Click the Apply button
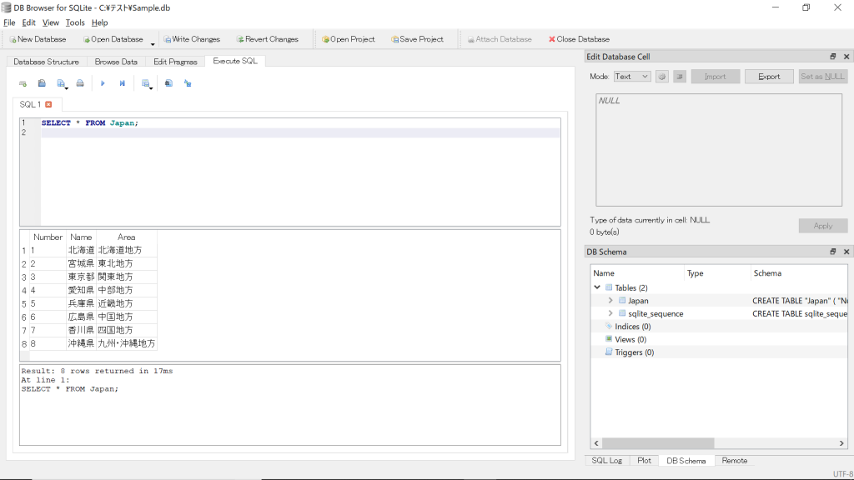 tap(823, 226)
